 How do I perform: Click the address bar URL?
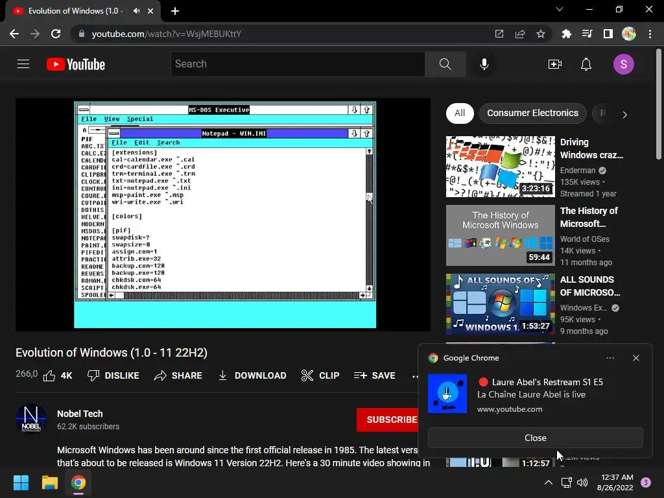167,34
